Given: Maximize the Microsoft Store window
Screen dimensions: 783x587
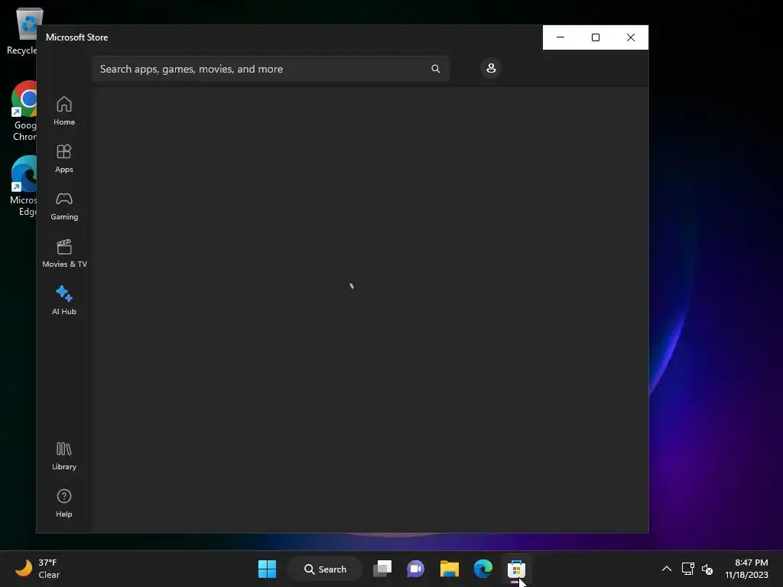Looking at the screenshot, I should click(595, 37).
